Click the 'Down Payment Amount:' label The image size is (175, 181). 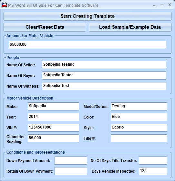point(28,161)
